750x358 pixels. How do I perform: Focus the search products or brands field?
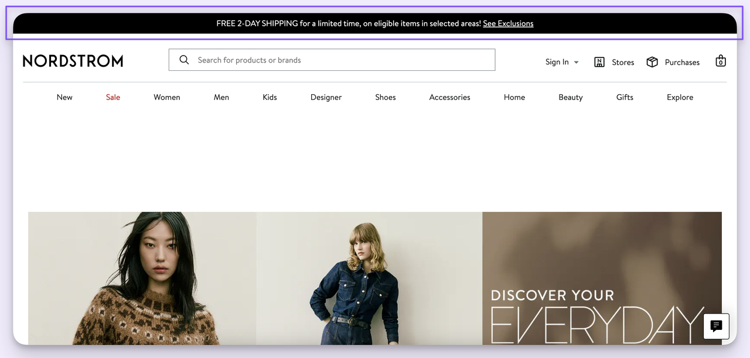pos(332,60)
